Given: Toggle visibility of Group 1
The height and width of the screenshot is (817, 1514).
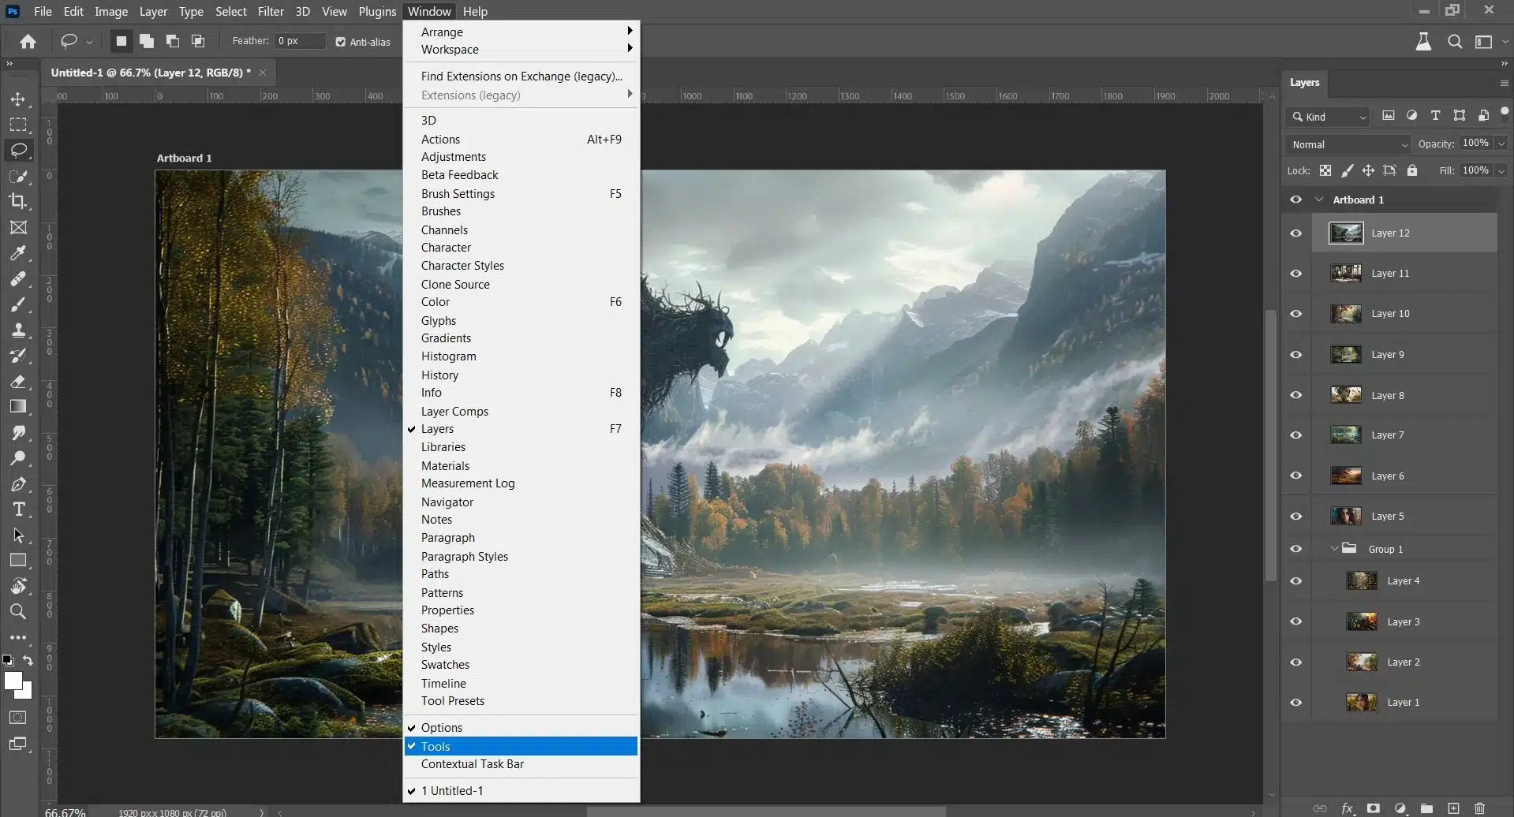Looking at the screenshot, I should 1295,549.
